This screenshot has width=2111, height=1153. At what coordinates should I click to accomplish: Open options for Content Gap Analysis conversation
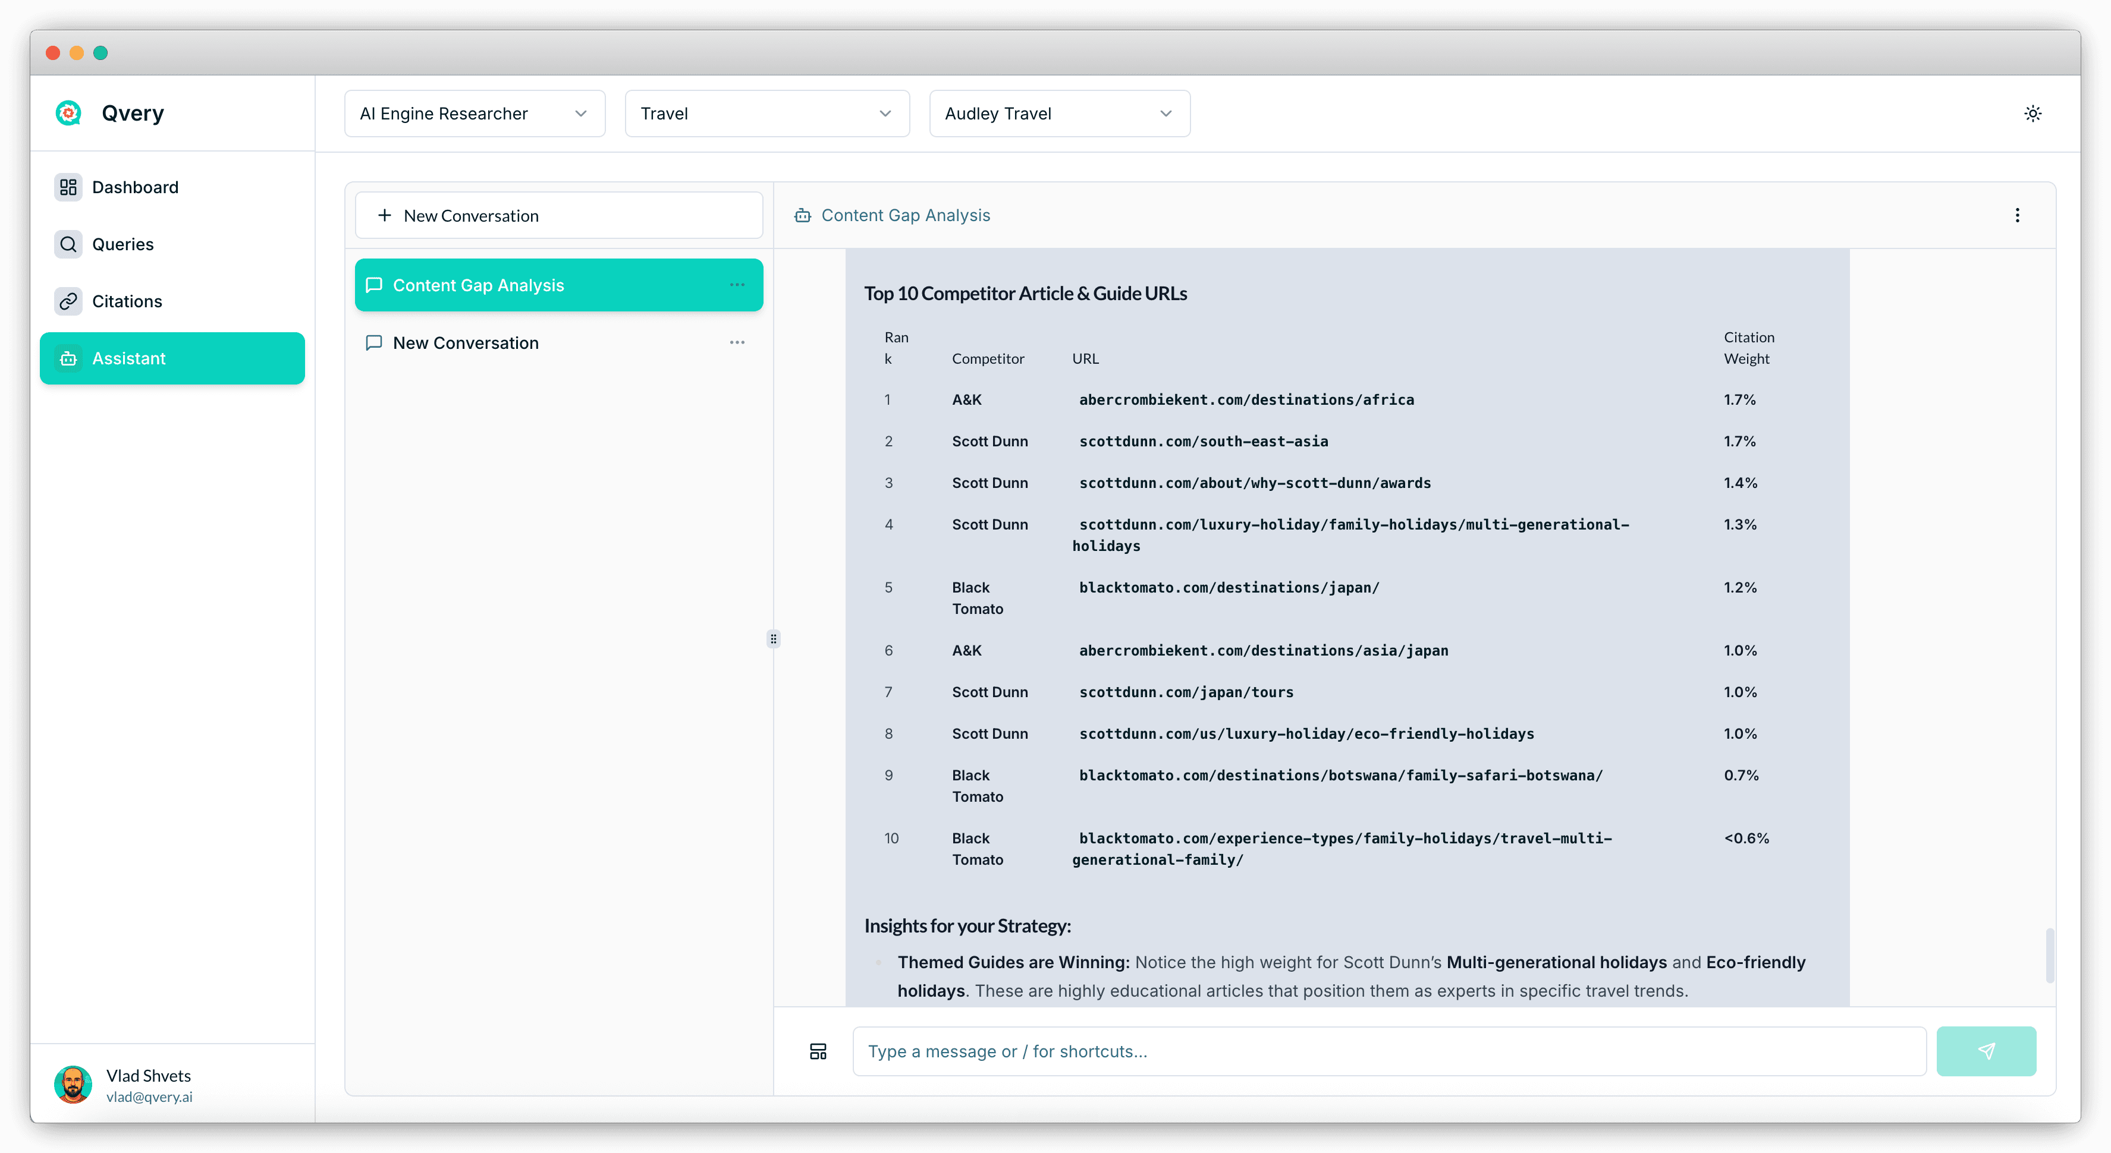pos(737,285)
